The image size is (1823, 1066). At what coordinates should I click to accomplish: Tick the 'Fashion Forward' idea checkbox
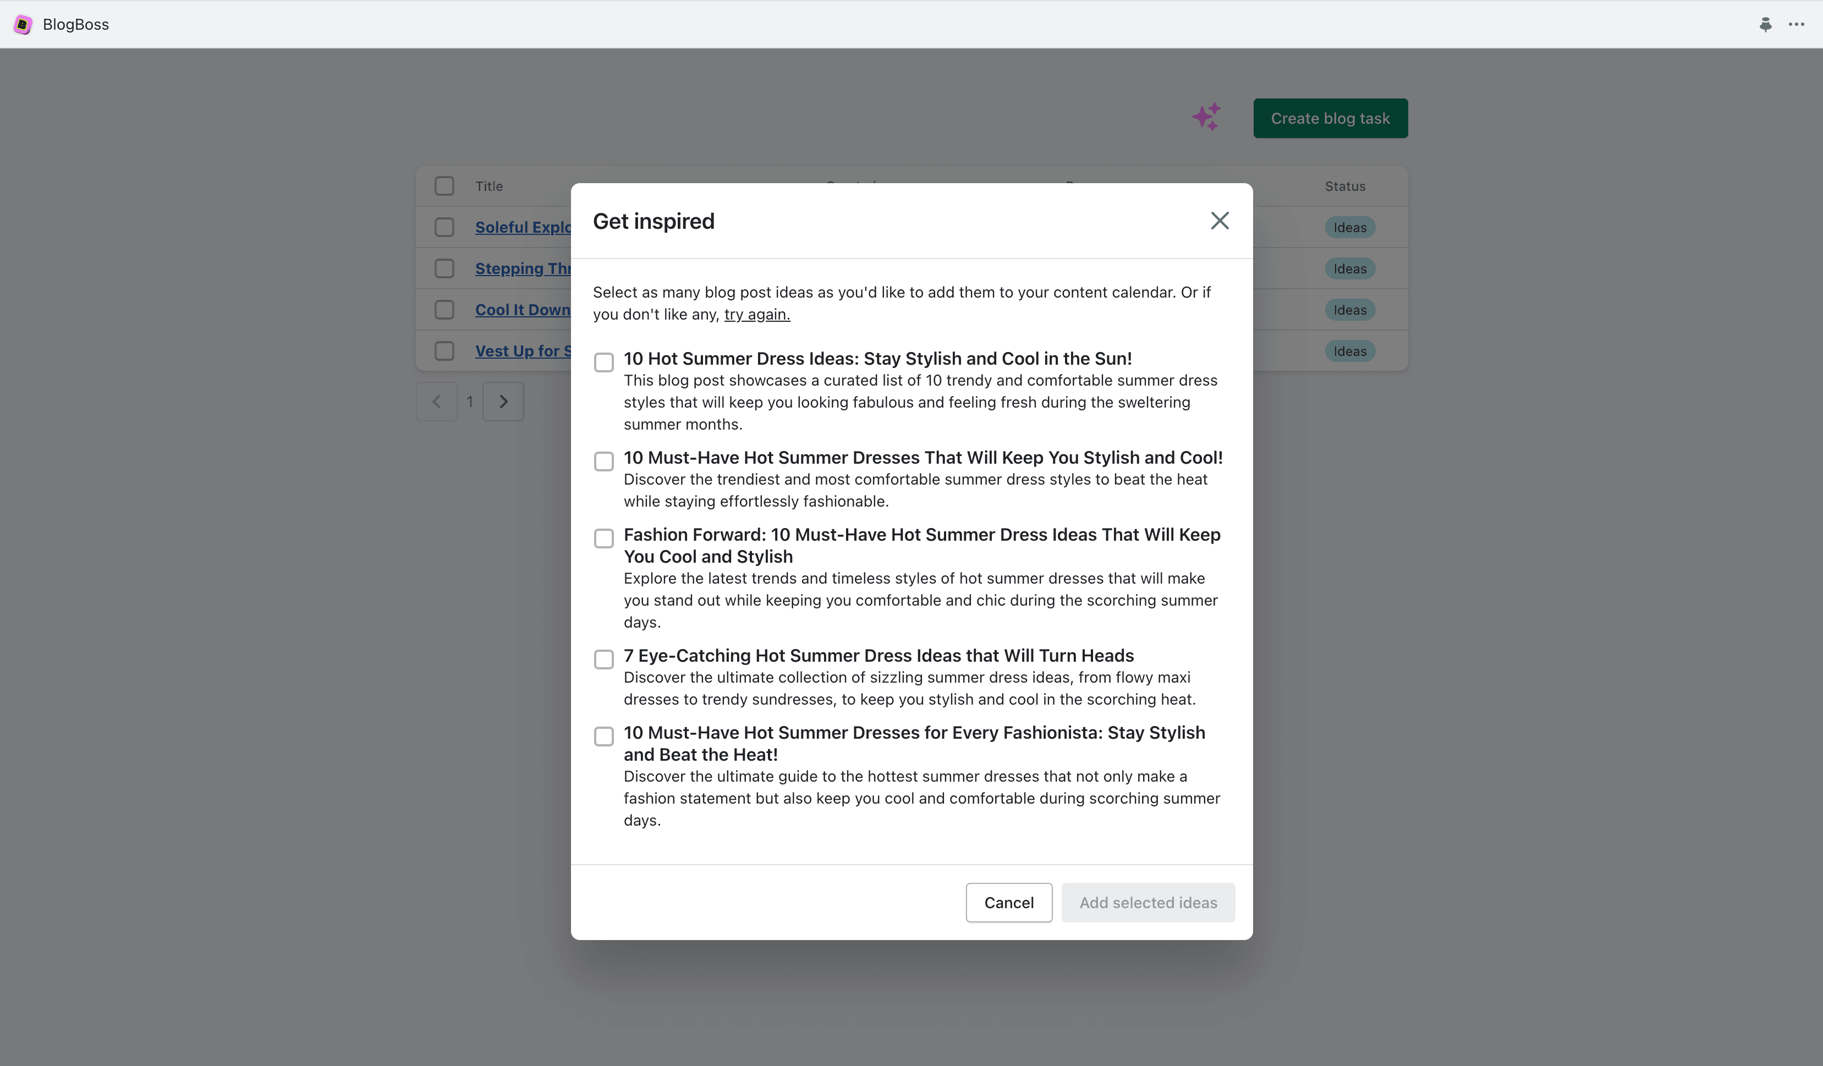603,538
